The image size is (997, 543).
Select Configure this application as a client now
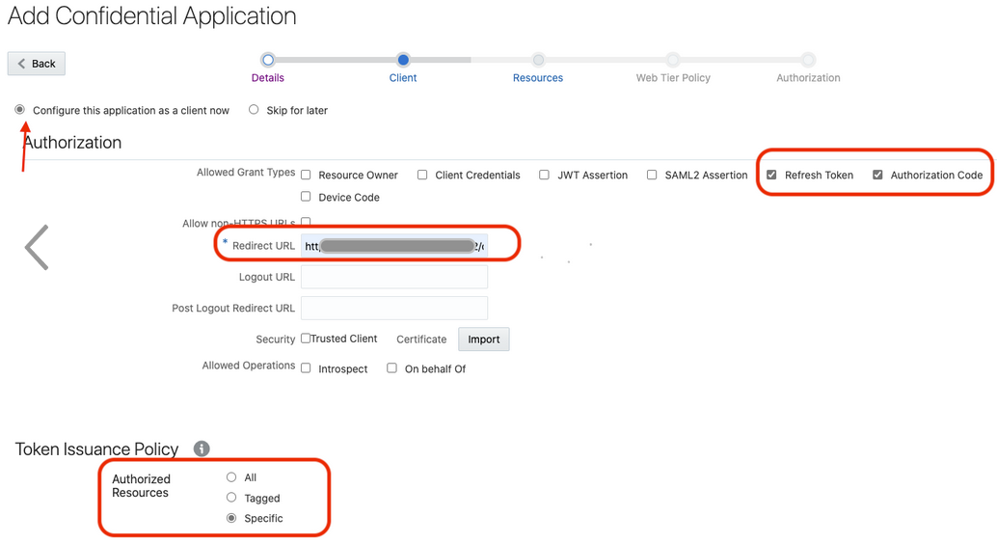point(20,109)
